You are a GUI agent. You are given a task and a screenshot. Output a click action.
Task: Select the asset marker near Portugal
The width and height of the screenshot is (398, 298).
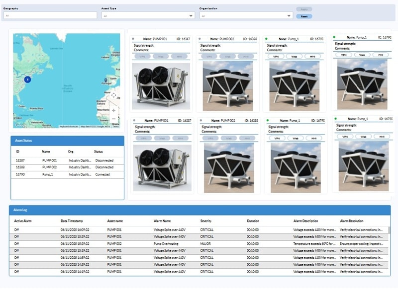click(x=105, y=80)
